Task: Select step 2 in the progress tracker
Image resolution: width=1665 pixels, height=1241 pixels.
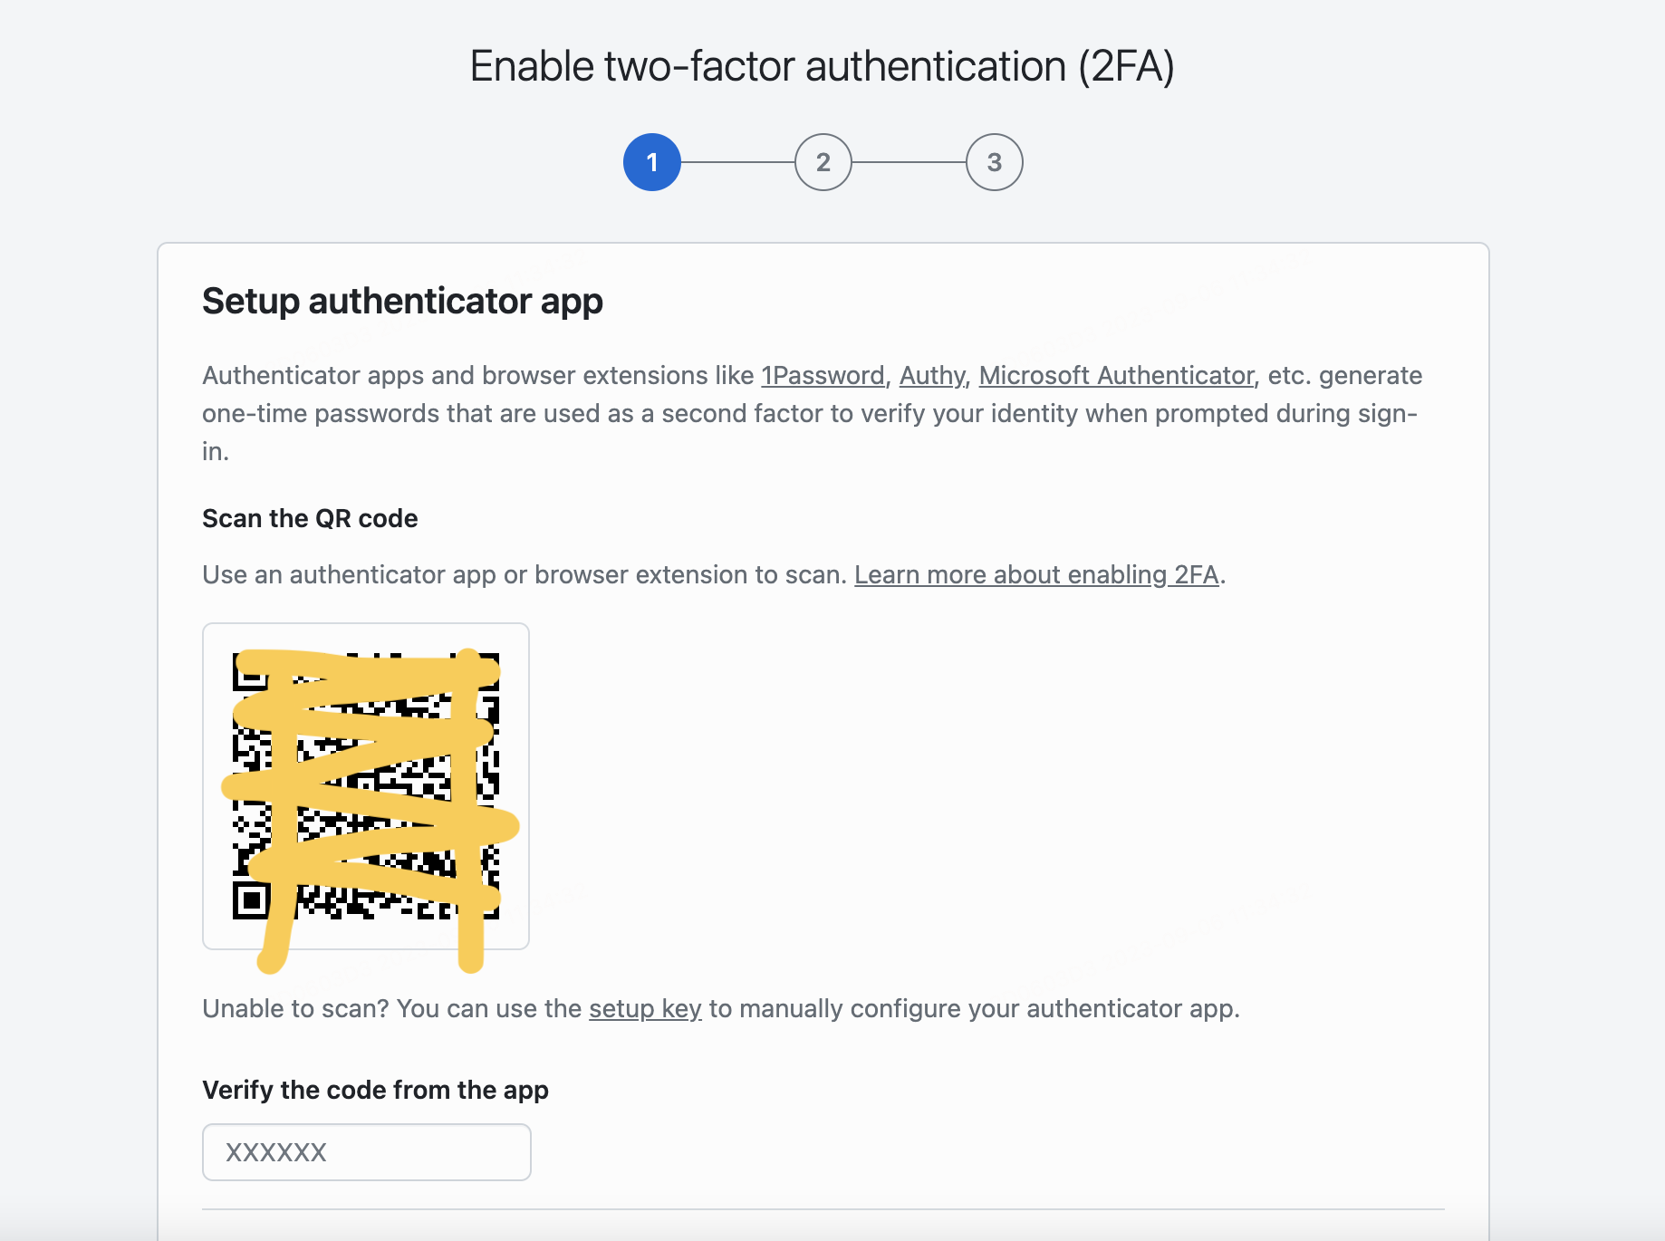Action: point(823,162)
